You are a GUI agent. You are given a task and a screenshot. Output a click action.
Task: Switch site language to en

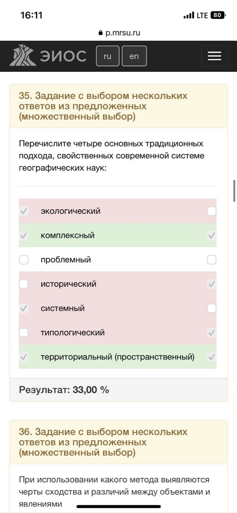[x=134, y=56]
